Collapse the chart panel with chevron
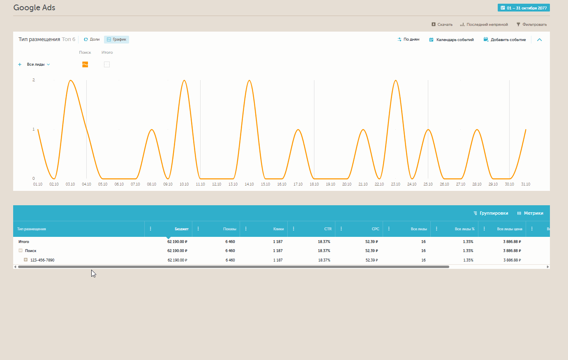Screen dimensions: 568x360 (x=540, y=40)
